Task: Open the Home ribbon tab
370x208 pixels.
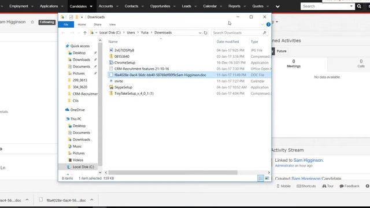Action: click(x=82, y=24)
